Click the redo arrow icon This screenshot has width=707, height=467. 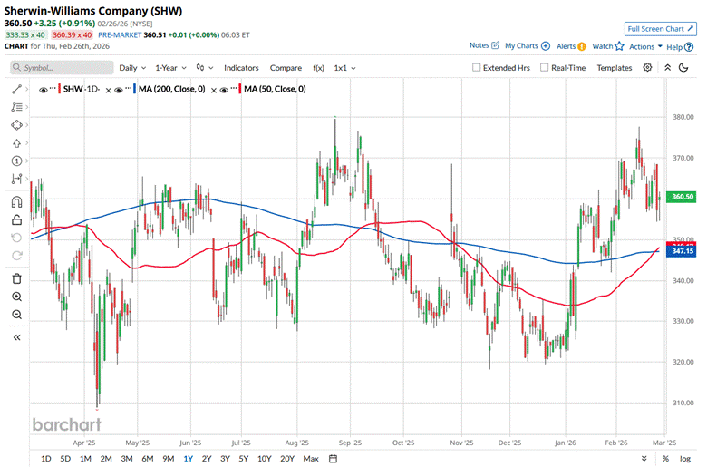(x=16, y=256)
